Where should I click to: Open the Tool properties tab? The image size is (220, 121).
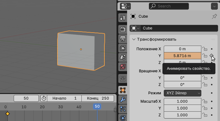[x=123, y=18]
